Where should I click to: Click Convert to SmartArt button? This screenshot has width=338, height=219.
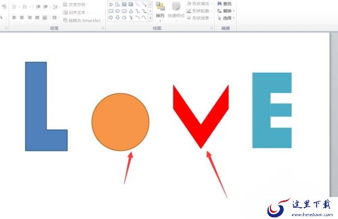[83, 20]
